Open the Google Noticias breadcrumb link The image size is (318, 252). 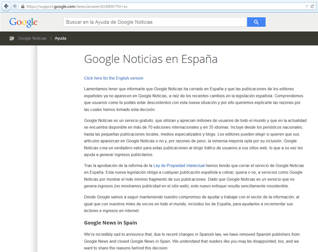32,38
